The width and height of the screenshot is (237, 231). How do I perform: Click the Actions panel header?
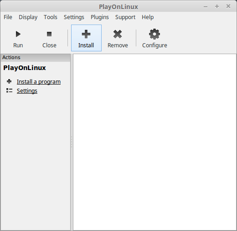coord(36,58)
